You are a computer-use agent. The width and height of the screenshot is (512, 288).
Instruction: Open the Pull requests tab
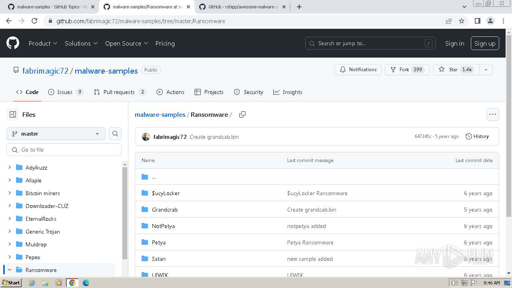point(120,92)
